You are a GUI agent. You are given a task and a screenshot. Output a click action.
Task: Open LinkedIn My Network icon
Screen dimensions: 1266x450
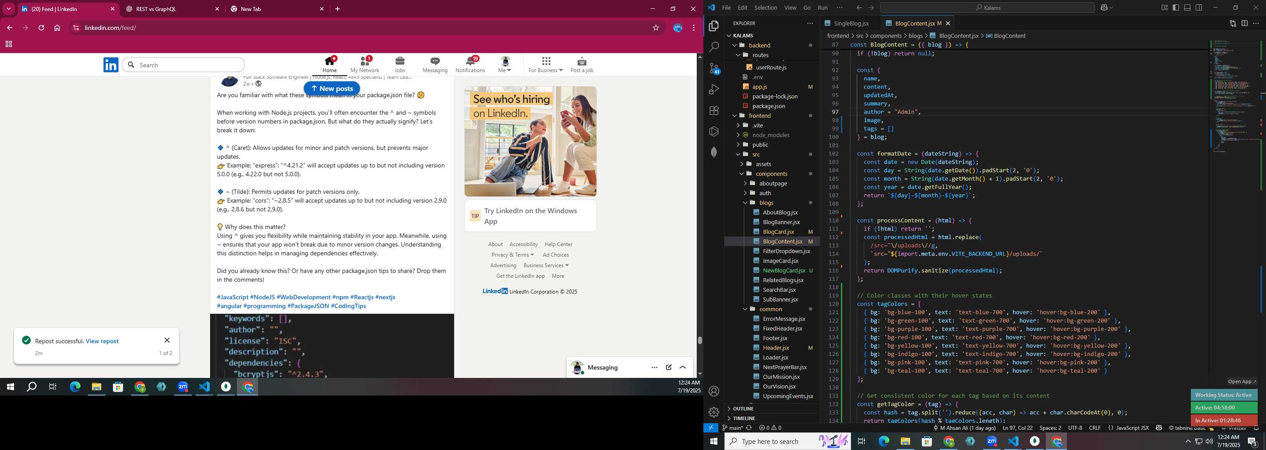[365, 64]
